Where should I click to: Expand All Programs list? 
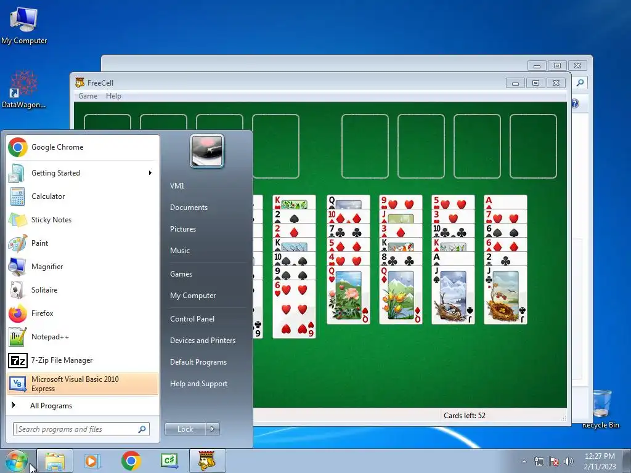[x=83, y=406]
